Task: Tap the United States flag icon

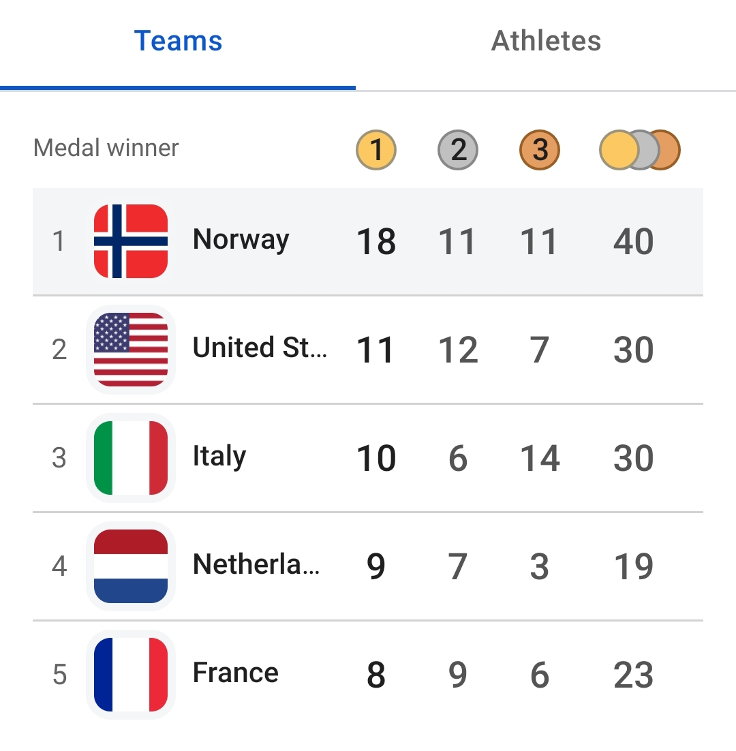Action: (x=131, y=349)
